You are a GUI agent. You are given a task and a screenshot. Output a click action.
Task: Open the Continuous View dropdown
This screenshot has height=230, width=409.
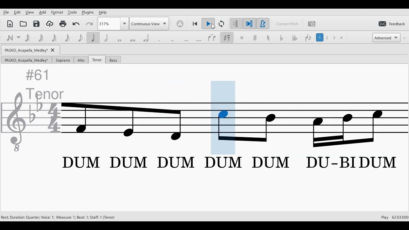[149, 24]
